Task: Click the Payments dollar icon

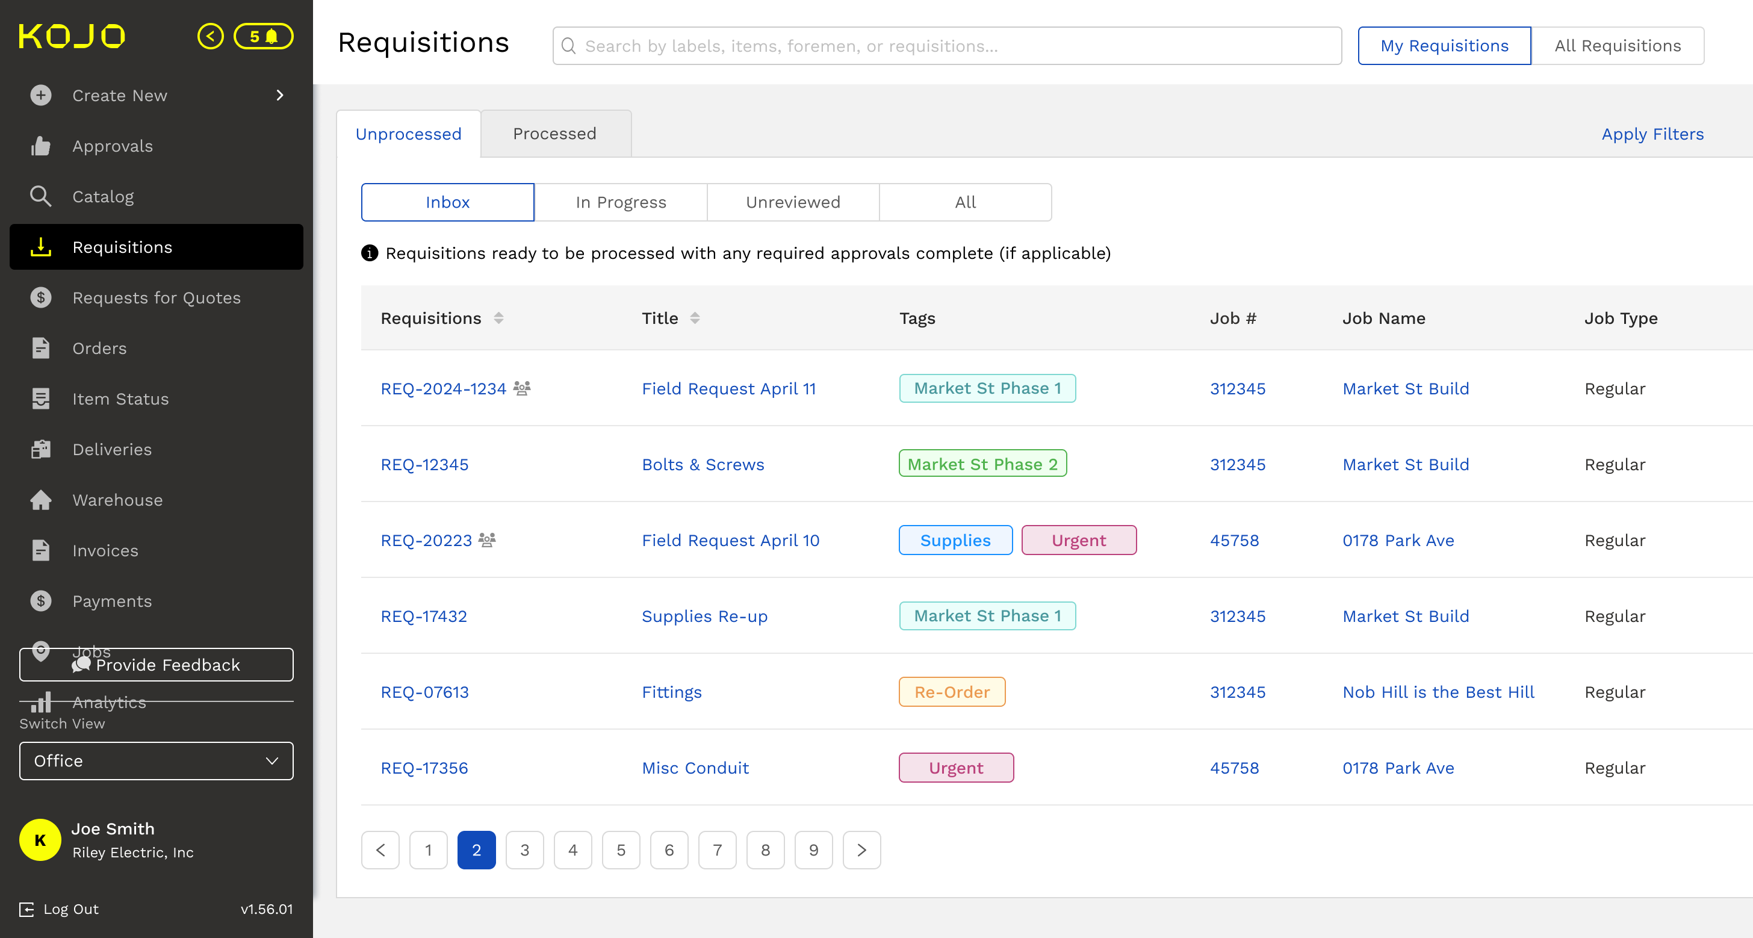Action: [41, 601]
